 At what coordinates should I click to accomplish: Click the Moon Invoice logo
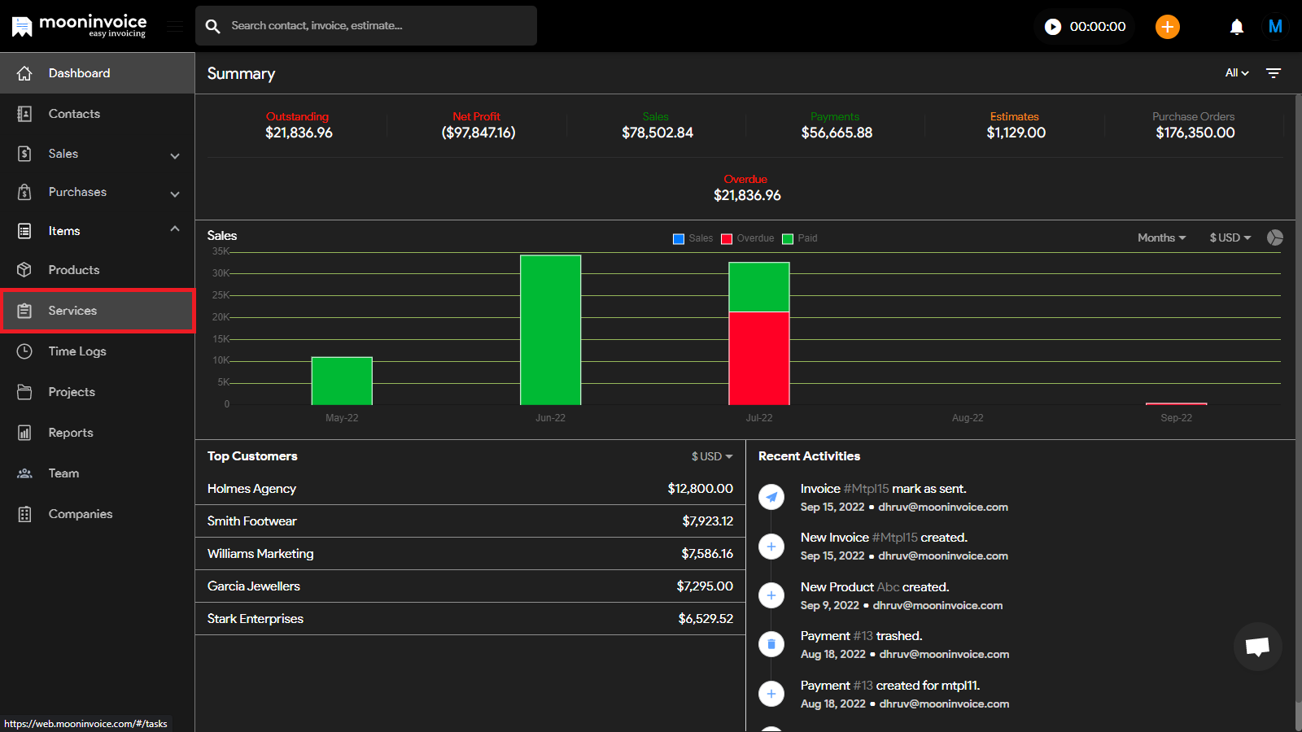79,26
